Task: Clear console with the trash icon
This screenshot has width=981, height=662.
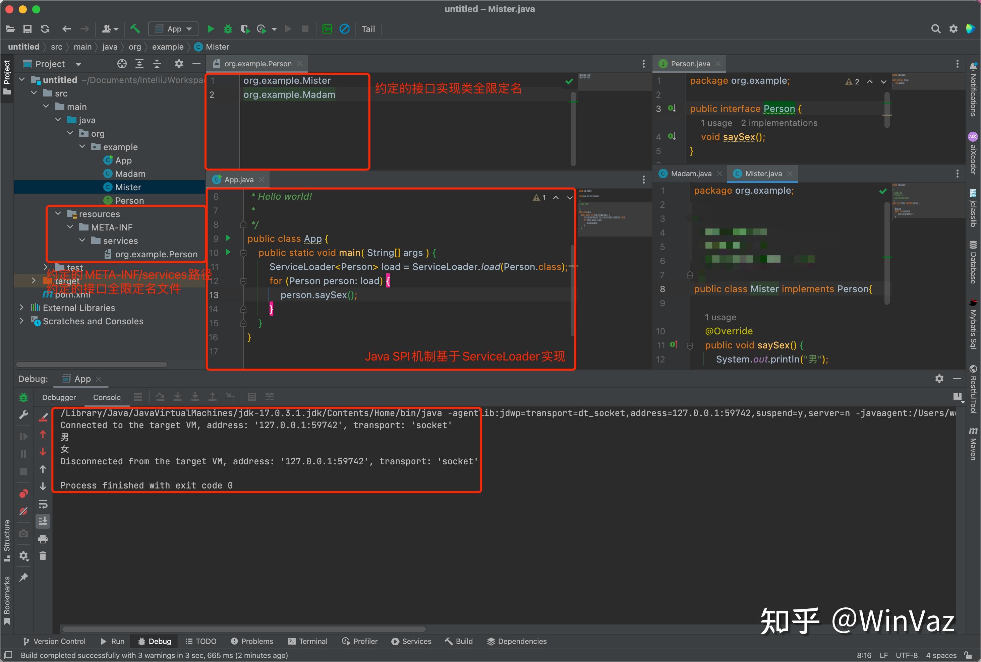Action: tap(43, 556)
